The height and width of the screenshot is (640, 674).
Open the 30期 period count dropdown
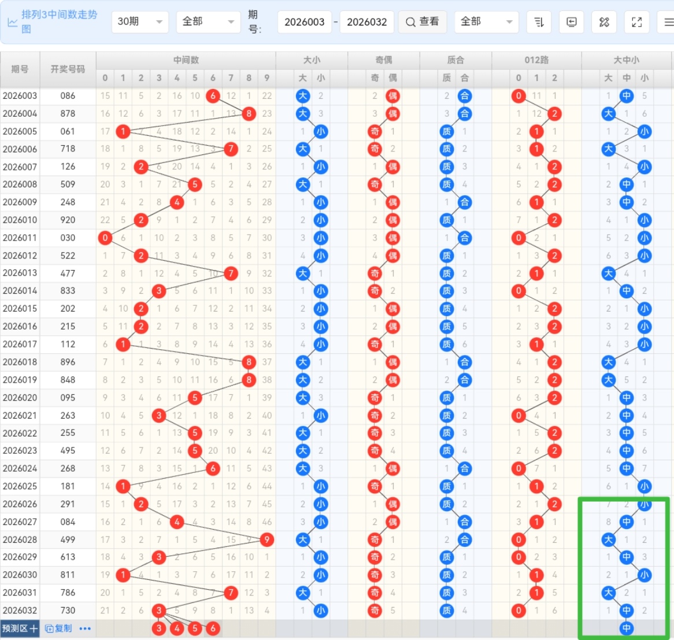click(x=139, y=22)
